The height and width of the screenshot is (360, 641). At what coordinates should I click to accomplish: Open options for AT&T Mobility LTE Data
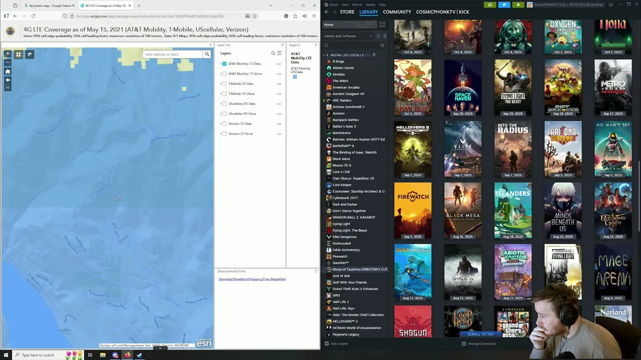pyautogui.click(x=279, y=64)
